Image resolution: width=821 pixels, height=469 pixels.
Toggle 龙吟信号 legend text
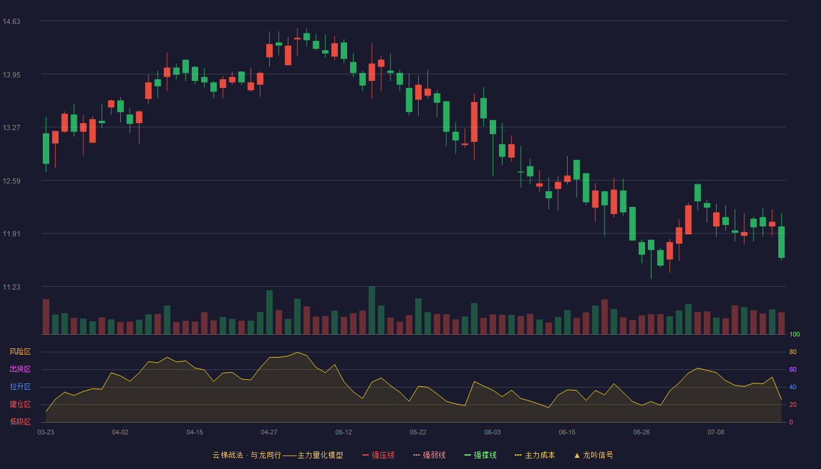coord(598,455)
